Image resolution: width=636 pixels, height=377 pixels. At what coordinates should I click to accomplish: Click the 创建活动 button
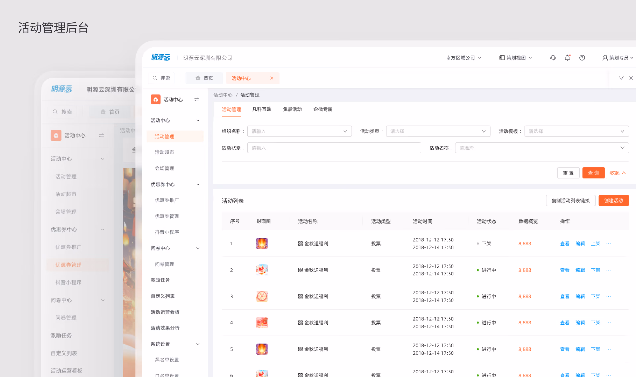pos(613,201)
